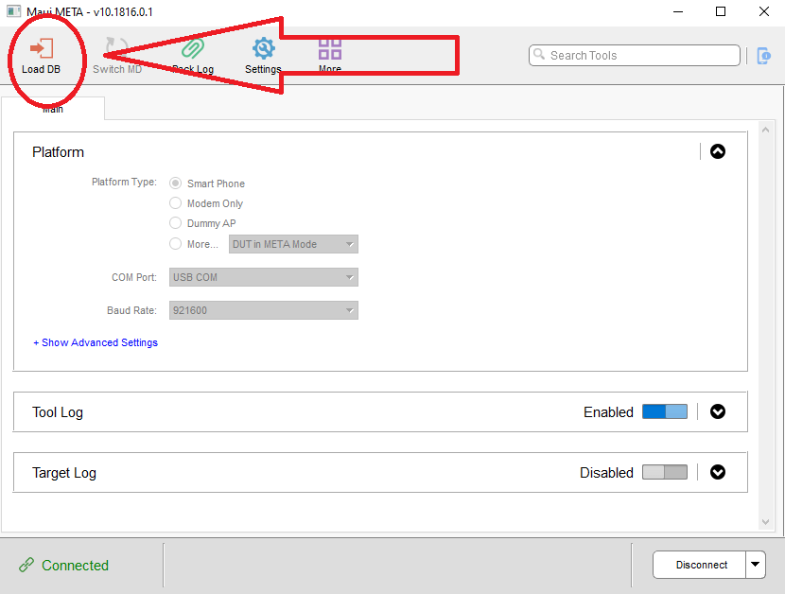
Task: Toggle the Target Log Disabled switch
Action: click(x=665, y=472)
